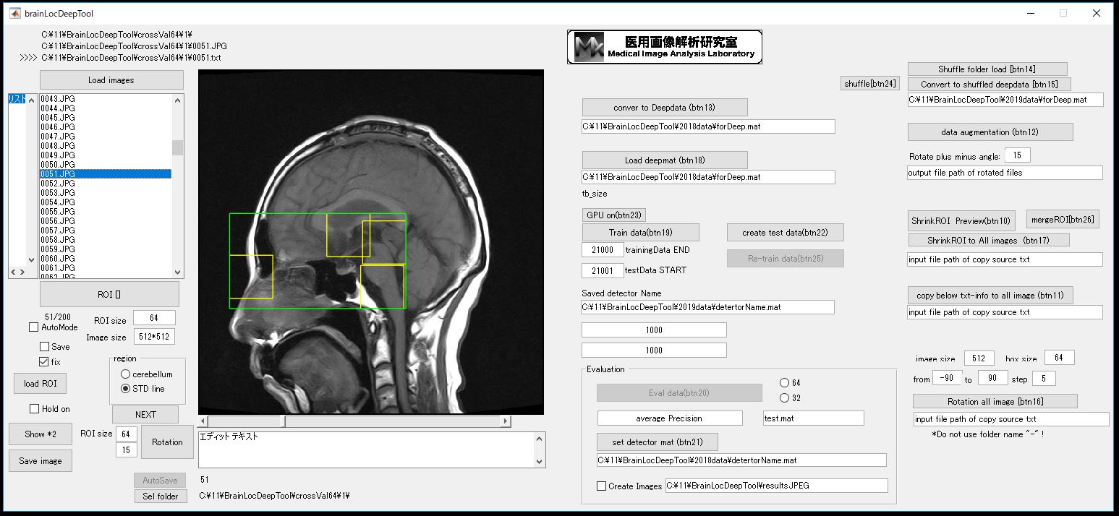The width and height of the screenshot is (1119, 516).
Task: Click the file list scroll-up arrow
Action: coord(178,100)
